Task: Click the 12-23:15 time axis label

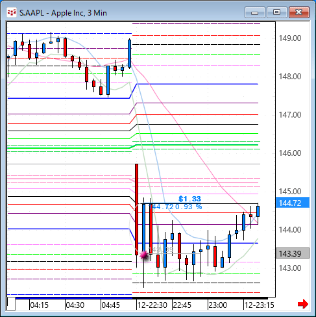Action: click(x=260, y=305)
